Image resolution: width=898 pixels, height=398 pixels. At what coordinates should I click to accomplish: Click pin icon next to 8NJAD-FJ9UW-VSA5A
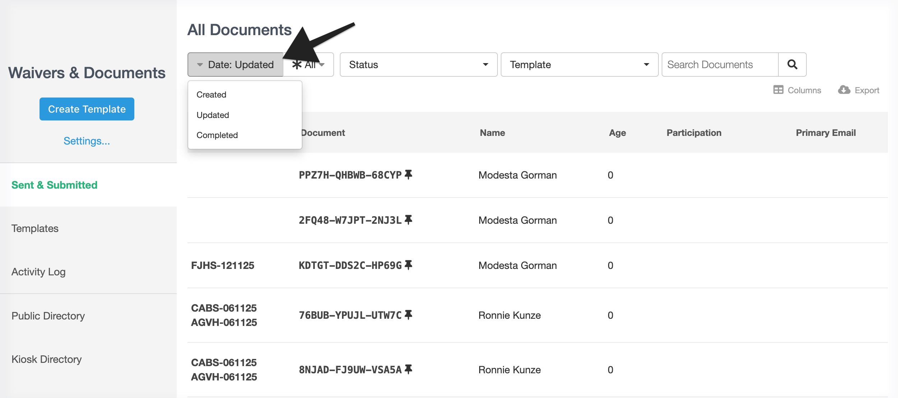pyautogui.click(x=408, y=369)
